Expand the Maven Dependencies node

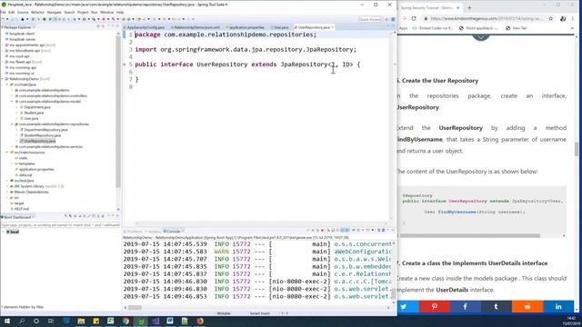tap(7, 192)
